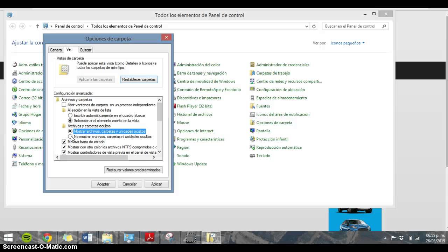Open Centro de redes y recursos compartidos
The image size is (448, 252).
(x=286, y=81)
